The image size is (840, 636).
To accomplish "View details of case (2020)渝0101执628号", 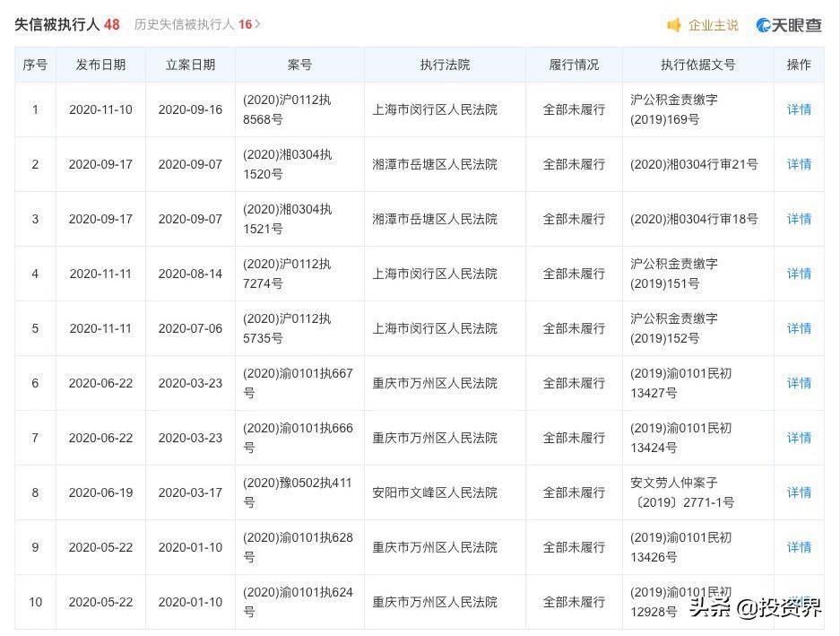I will (x=798, y=547).
